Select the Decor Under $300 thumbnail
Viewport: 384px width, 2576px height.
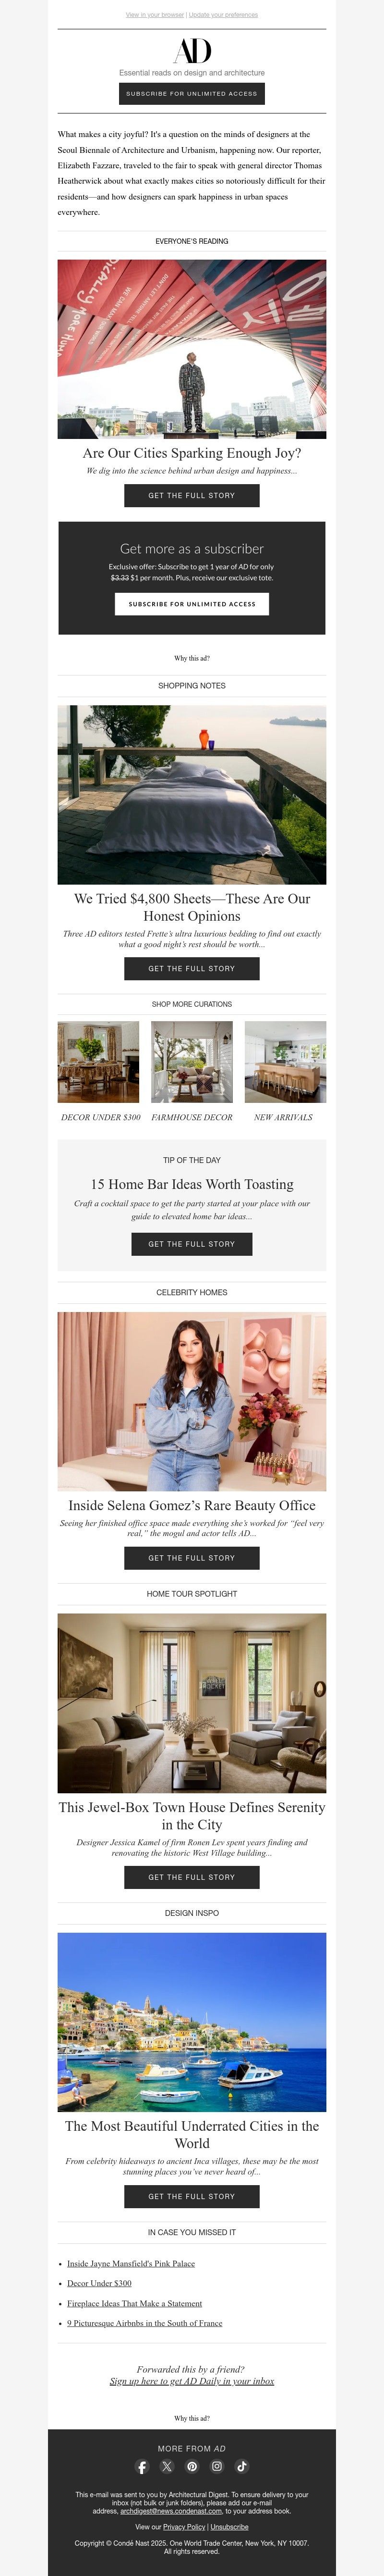pyautogui.click(x=99, y=1062)
